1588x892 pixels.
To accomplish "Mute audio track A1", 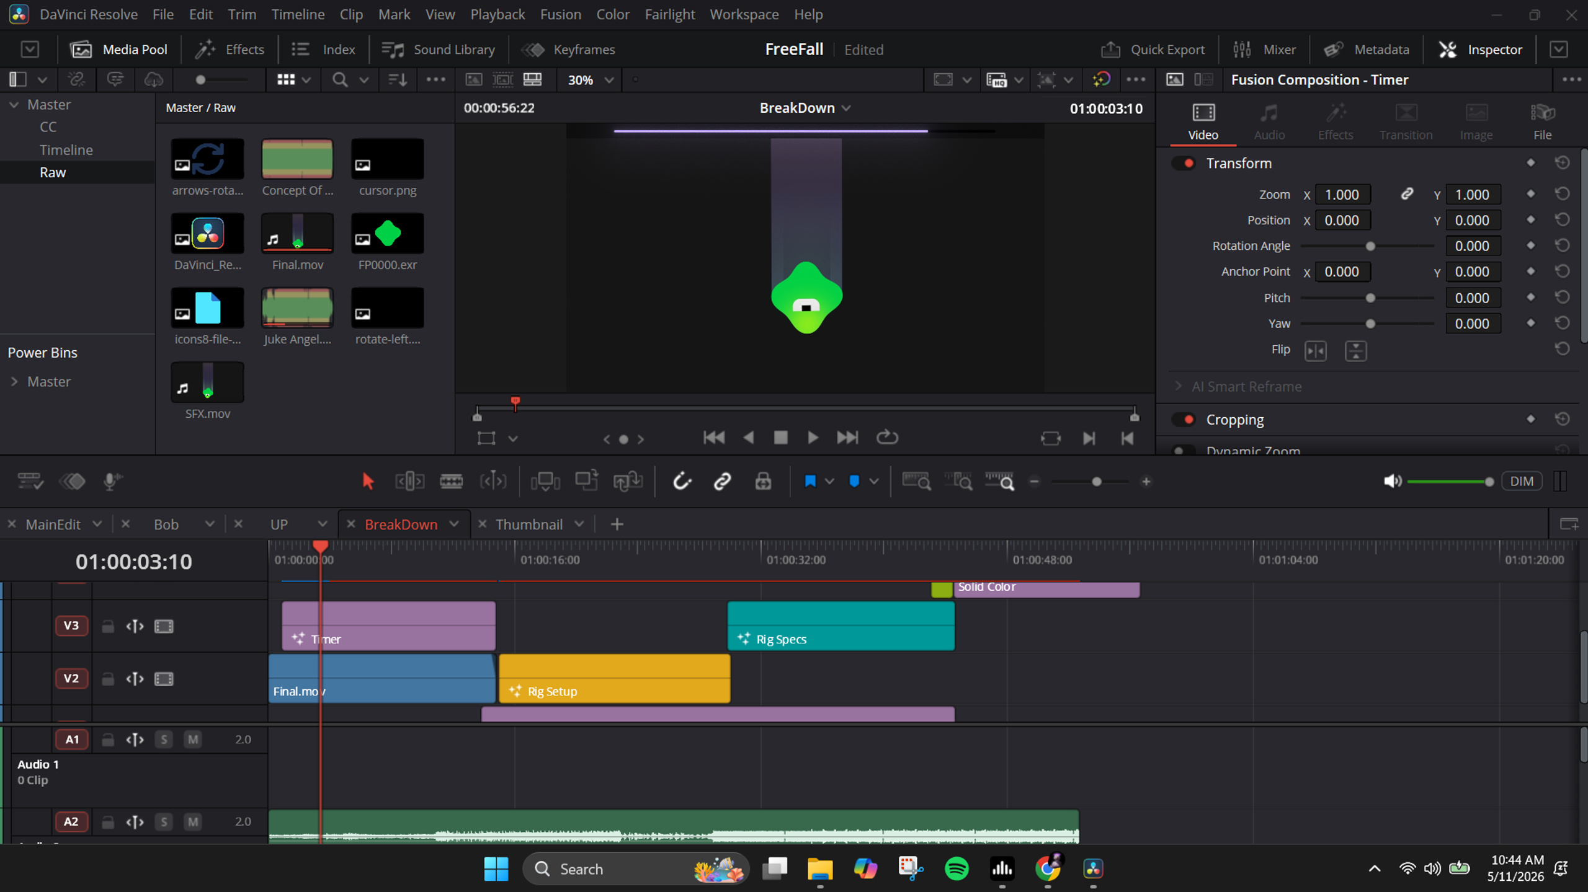I will tap(193, 740).
